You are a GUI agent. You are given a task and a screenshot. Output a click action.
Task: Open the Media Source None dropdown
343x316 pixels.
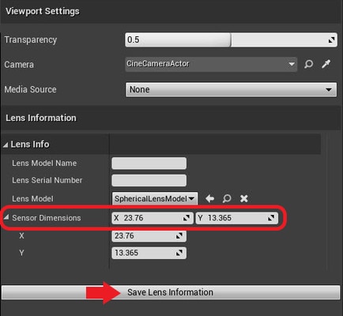231,89
